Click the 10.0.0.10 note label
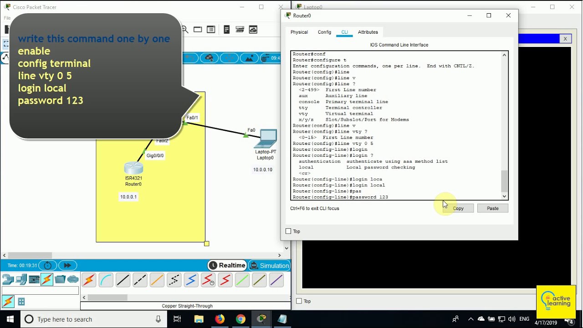The image size is (583, 328). 263,169
